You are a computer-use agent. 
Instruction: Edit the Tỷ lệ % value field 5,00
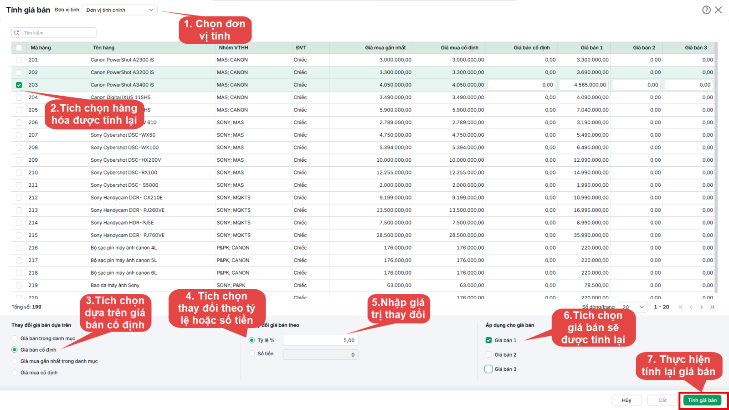coord(321,340)
